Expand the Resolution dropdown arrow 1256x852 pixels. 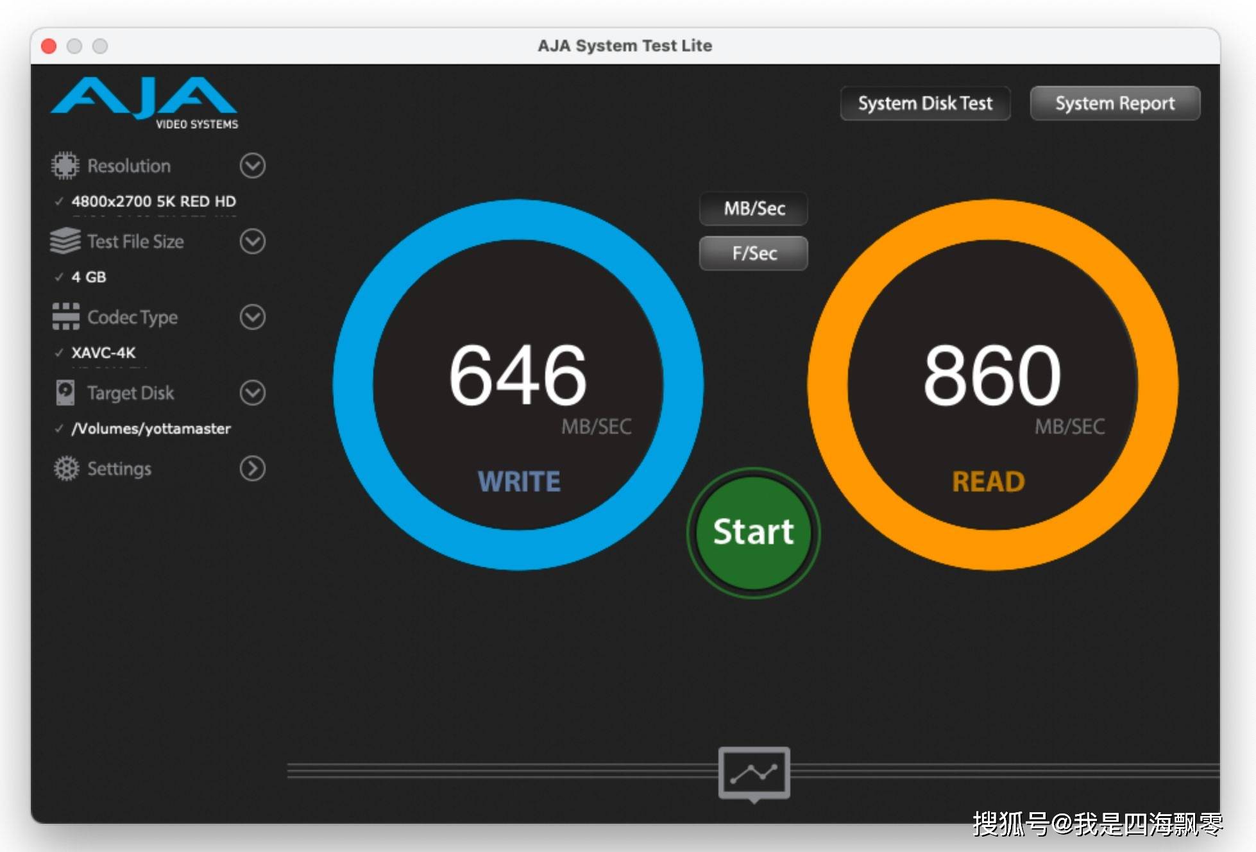click(252, 166)
